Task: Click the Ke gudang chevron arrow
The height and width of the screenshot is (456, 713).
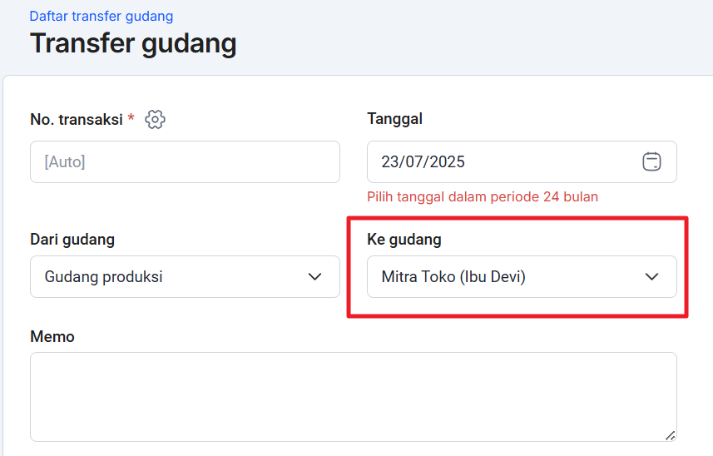Action: tap(651, 277)
